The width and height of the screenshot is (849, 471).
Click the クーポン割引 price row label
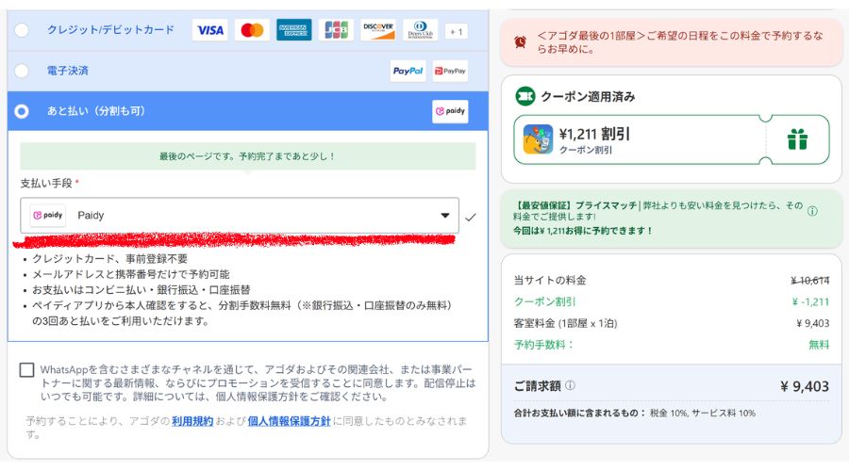[544, 301]
